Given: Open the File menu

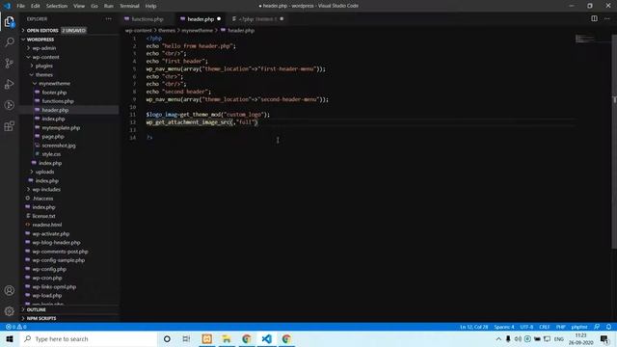Looking at the screenshot, I should click(21, 6).
